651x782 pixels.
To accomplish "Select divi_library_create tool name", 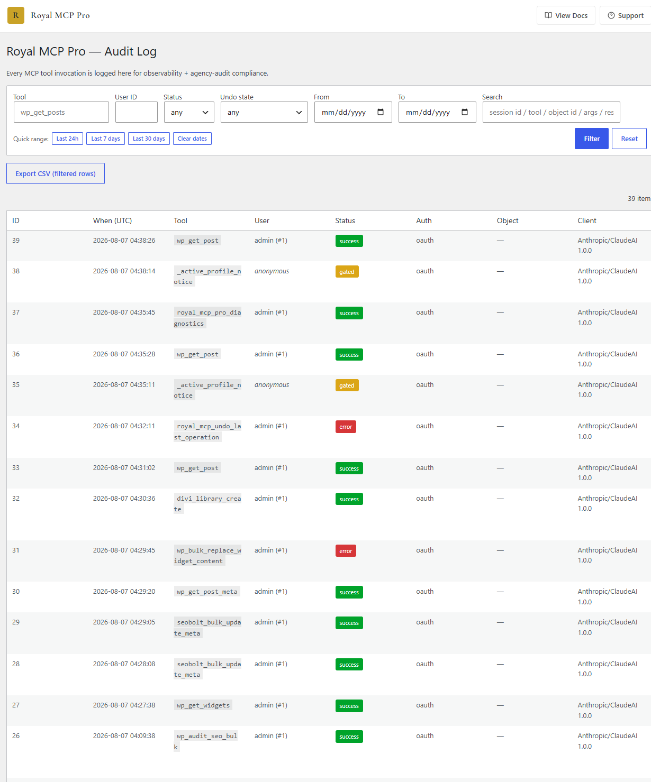I will tap(207, 504).
